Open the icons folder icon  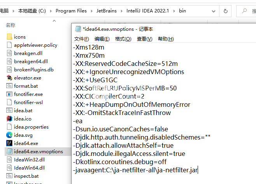9,37
